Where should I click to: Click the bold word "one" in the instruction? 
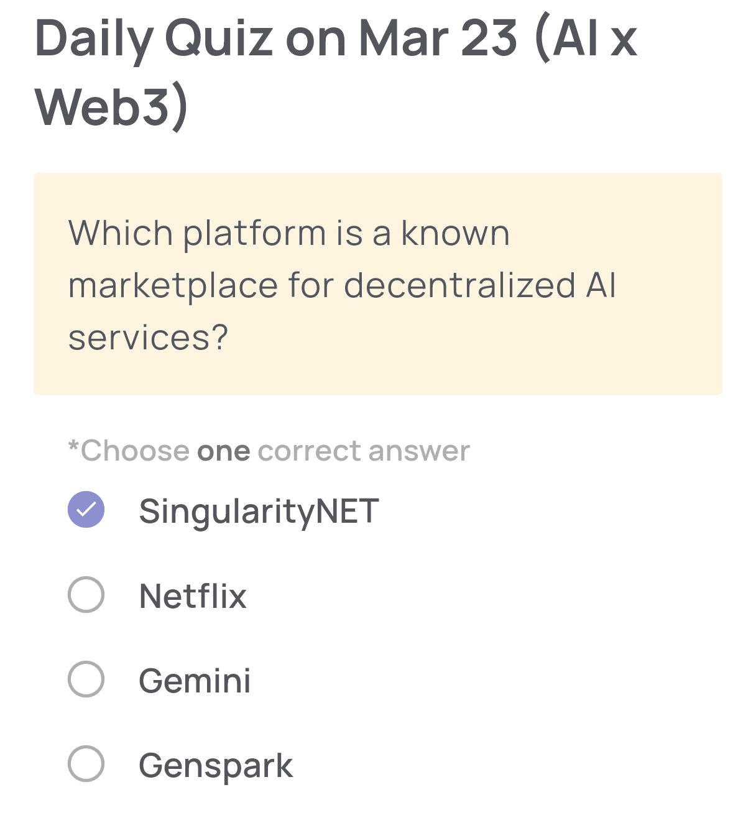coord(223,451)
